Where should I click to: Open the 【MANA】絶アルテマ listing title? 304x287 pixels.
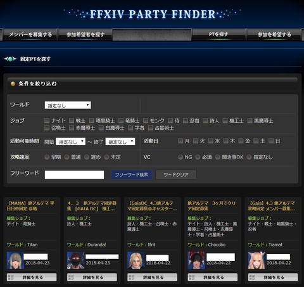tap(30, 206)
